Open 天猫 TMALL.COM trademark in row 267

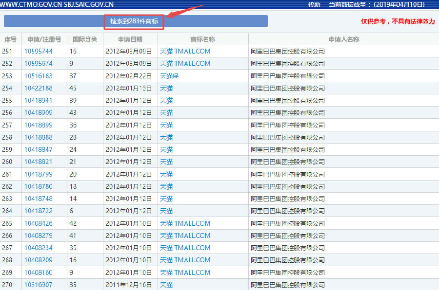185,248
